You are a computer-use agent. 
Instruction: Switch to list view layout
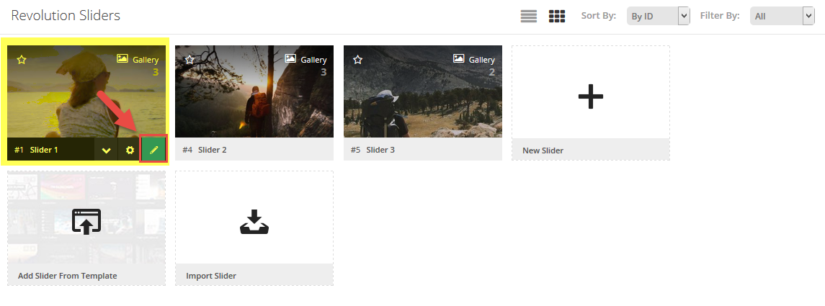tap(529, 16)
